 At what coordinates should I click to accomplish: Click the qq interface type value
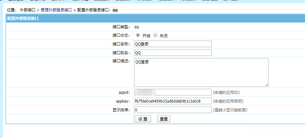pyautogui.click(x=137, y=27)
